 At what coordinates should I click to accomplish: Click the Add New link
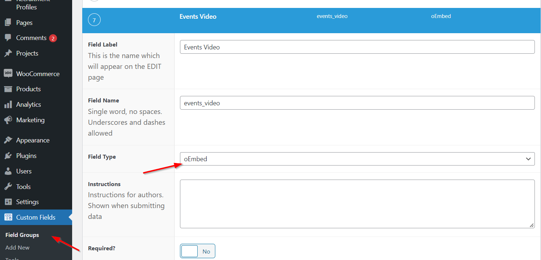17,248
